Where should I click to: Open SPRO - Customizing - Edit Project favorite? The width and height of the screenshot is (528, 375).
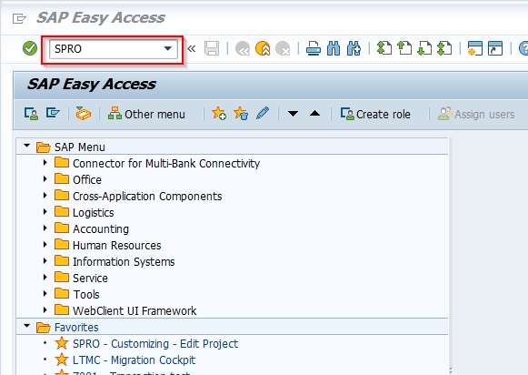coord(155,344)
